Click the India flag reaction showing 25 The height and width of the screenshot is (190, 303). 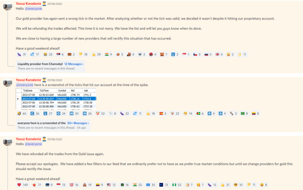coord(138,185)
